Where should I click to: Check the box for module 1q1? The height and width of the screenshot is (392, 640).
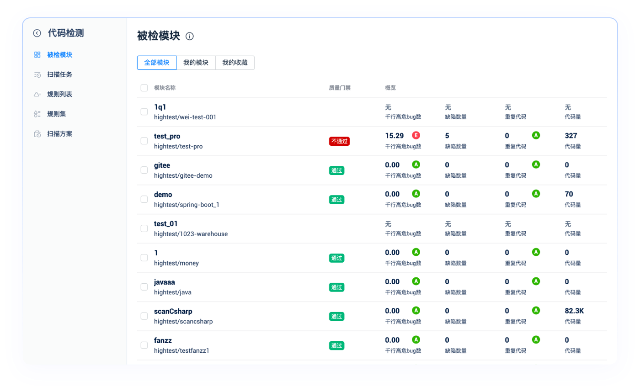(x=144, y=111)
